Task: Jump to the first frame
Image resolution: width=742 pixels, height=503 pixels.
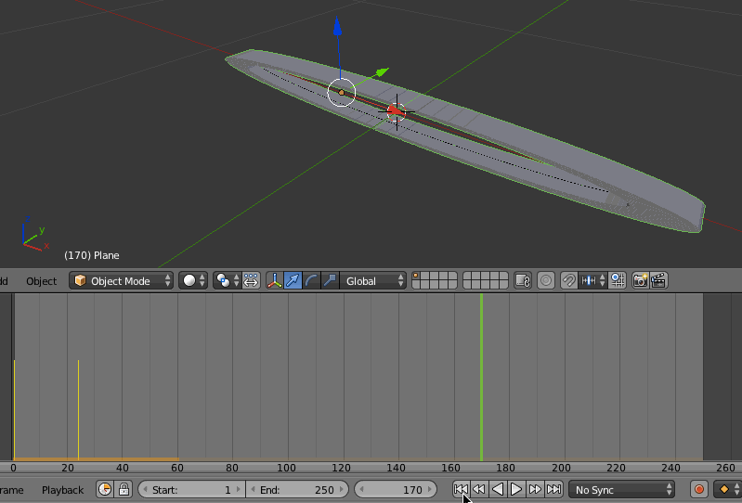Action: click(461, 489)
